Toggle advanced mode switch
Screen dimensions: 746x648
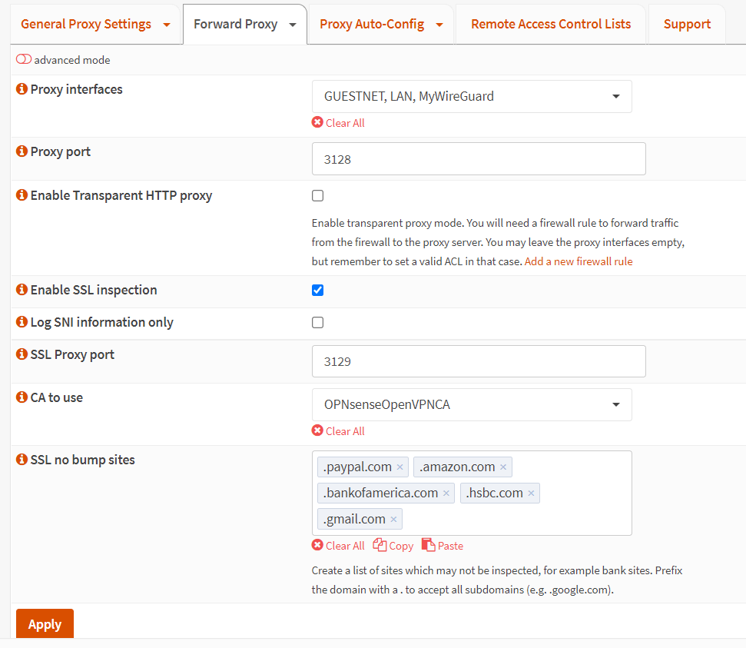pos(24,60)
